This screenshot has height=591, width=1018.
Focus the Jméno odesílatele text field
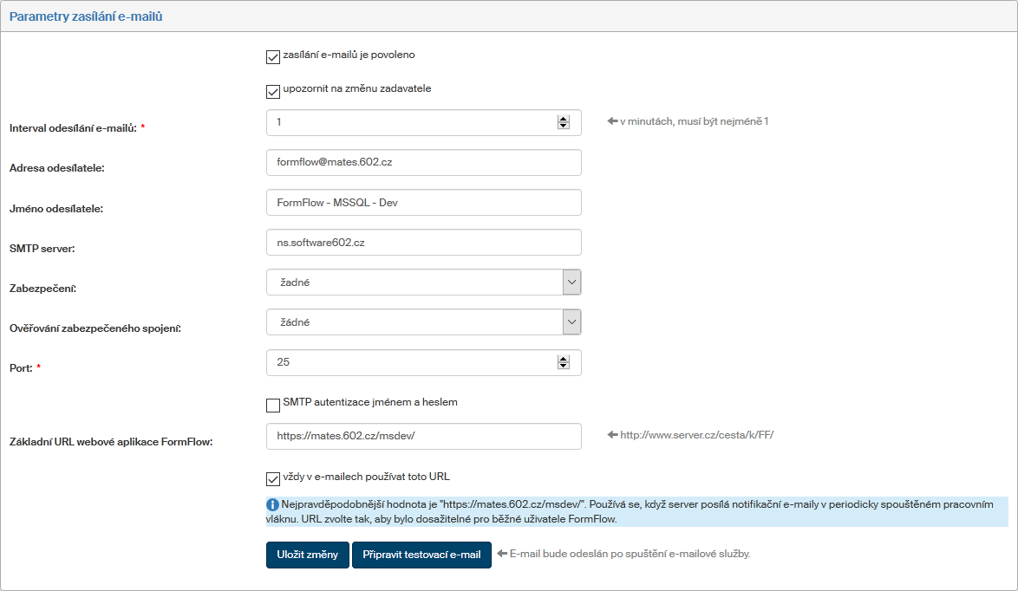pyautogui.click(x=423, y=203)
